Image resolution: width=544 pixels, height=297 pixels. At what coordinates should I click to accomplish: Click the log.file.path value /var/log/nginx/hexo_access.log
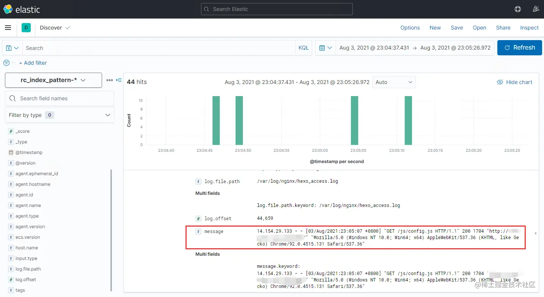click(297, 181)
